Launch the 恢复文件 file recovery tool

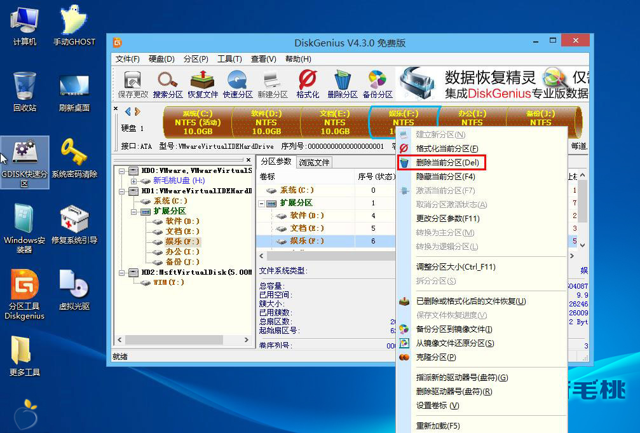(x=203, y=85)
